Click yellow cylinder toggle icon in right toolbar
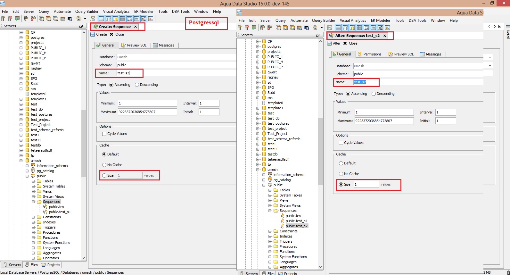510x275 pixels. [352, 28]
